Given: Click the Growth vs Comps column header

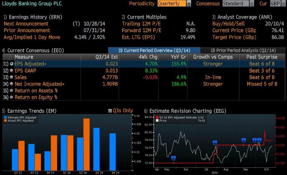Looking at the screenshot, I should [213, 57].
